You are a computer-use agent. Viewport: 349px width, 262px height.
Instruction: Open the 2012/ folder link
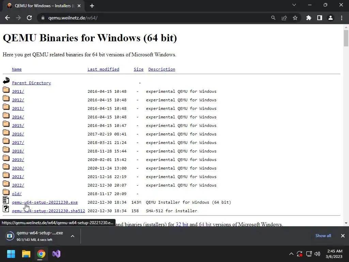[18, 100]
